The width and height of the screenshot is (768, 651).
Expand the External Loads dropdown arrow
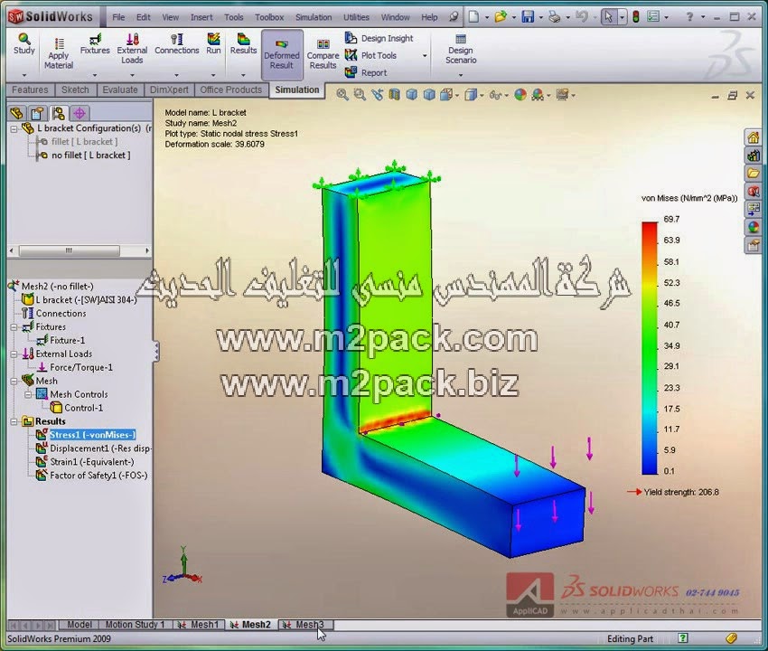(132, 75)
